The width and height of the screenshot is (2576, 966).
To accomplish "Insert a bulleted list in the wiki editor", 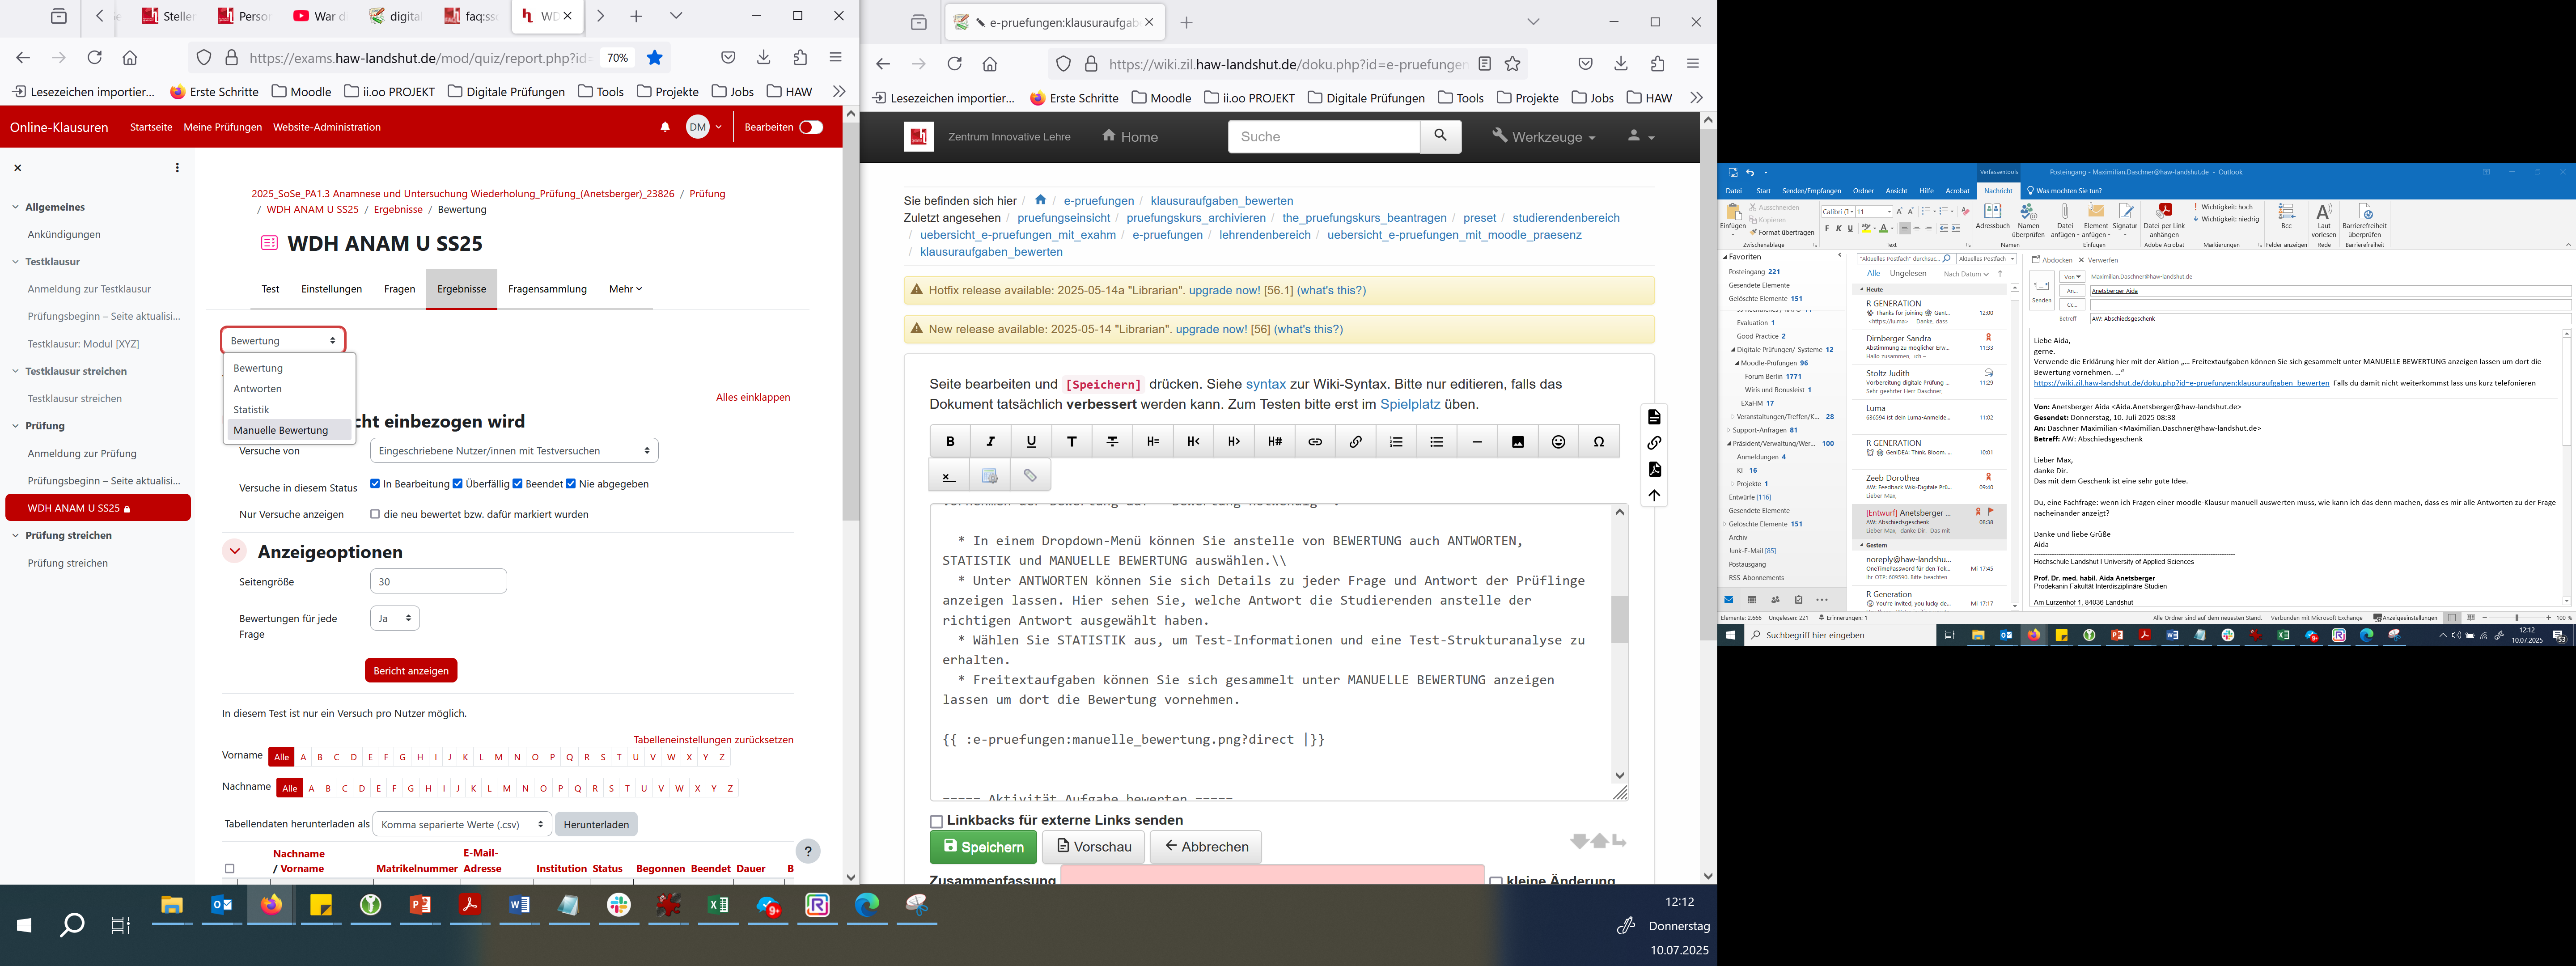I will pyautogui.click(x=1437, y=442).
